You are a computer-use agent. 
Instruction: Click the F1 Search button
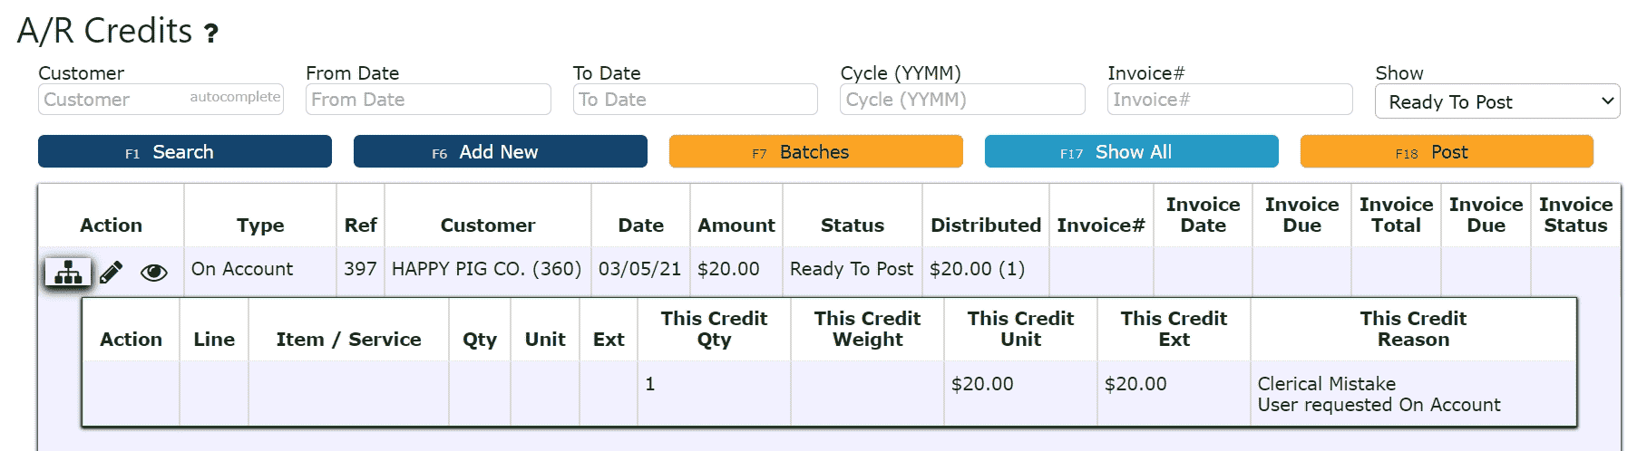point(185,151)
